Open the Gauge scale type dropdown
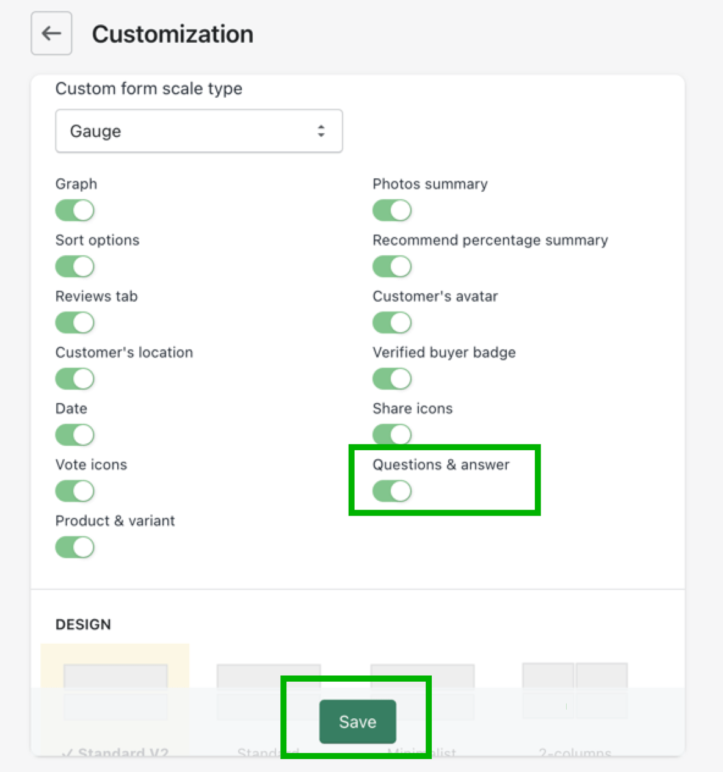723x772 pixels. 198,131
